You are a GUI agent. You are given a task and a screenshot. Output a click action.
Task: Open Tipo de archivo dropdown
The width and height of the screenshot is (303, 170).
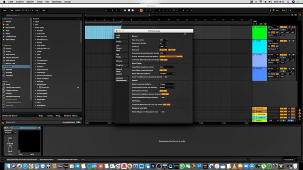click(163, 40)
